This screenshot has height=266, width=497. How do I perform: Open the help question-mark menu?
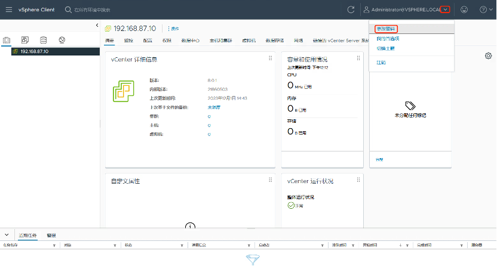pos(486,10)
